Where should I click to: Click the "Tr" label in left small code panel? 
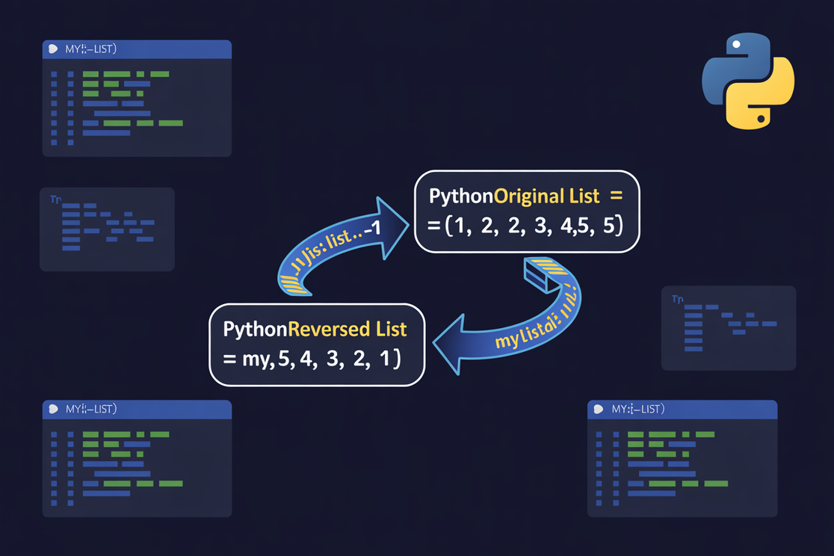pos(55,200)
